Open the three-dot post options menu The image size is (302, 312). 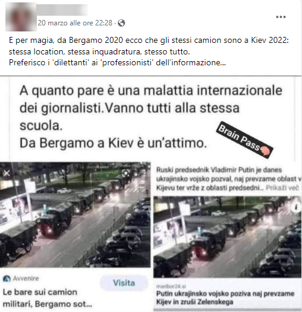[x=281, y=17]
